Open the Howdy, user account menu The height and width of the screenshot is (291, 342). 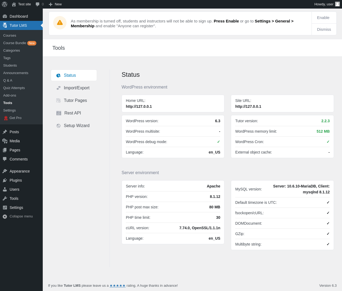coord(327,4)
